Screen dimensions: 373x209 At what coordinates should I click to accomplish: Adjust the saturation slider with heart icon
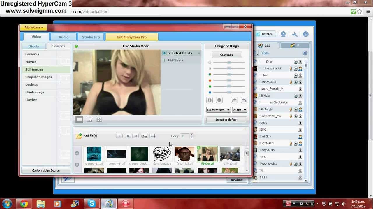tap(229, 75)
